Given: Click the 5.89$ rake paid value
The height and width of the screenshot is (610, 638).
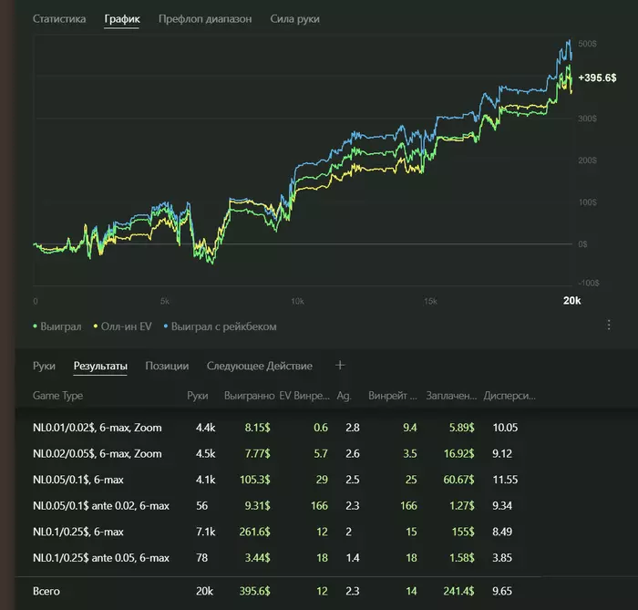Looking at the screenshot, I should coord(462,428).
